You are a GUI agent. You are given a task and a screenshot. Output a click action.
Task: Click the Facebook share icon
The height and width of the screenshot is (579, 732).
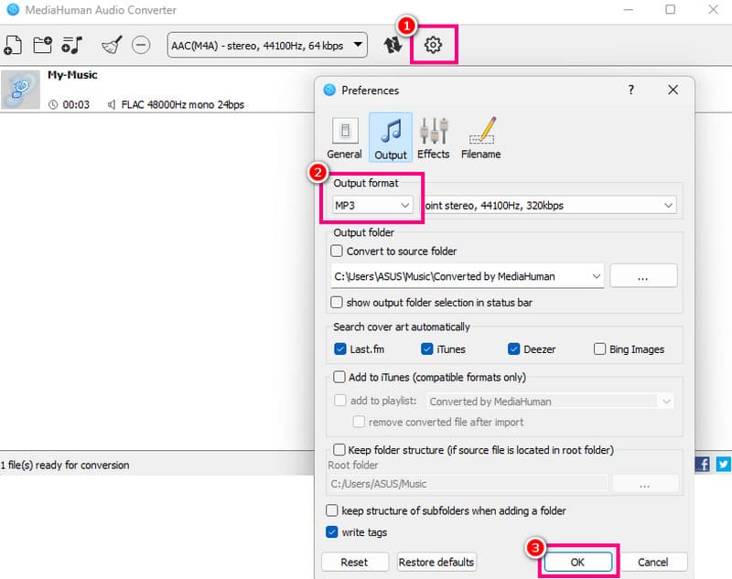pyautogui.click(x=703, y=464)
